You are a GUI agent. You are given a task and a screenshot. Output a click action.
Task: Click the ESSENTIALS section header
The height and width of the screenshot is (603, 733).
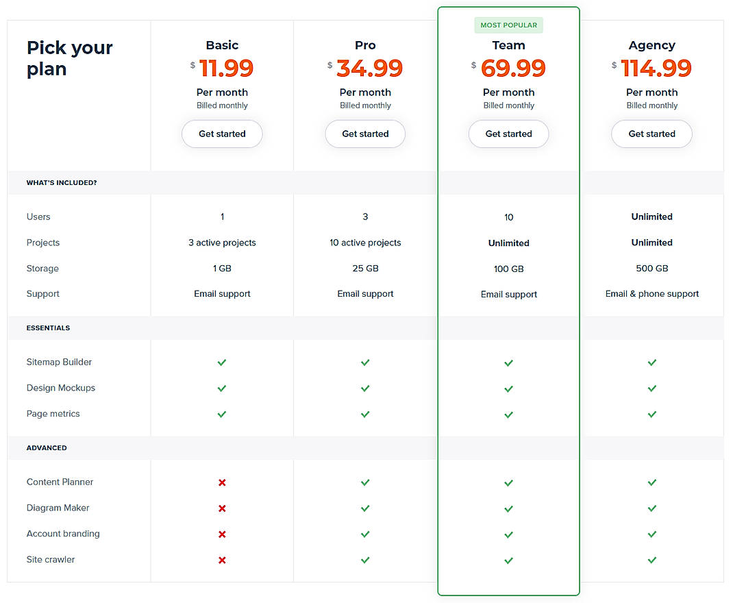[x=48, y=328]
